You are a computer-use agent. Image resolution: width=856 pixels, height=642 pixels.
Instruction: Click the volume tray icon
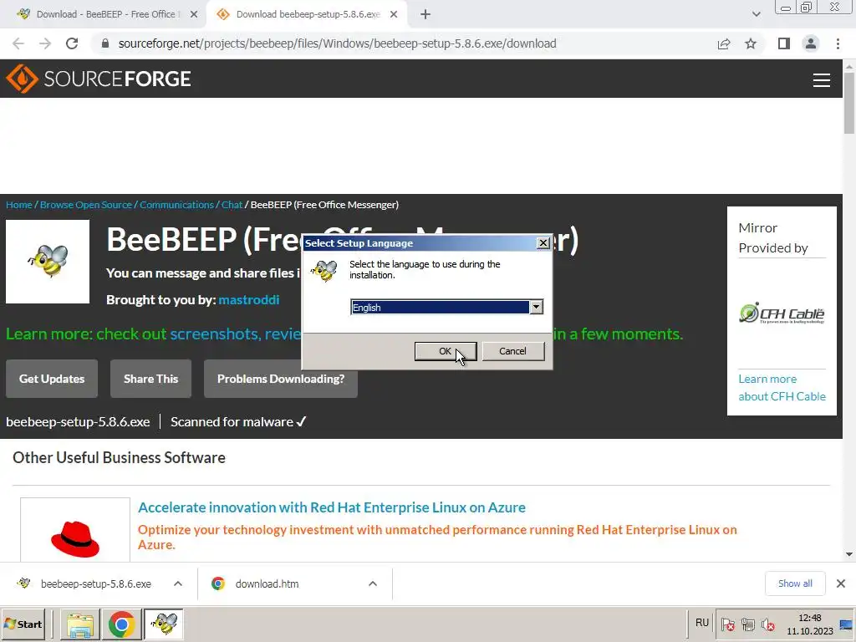pos(767,624)
